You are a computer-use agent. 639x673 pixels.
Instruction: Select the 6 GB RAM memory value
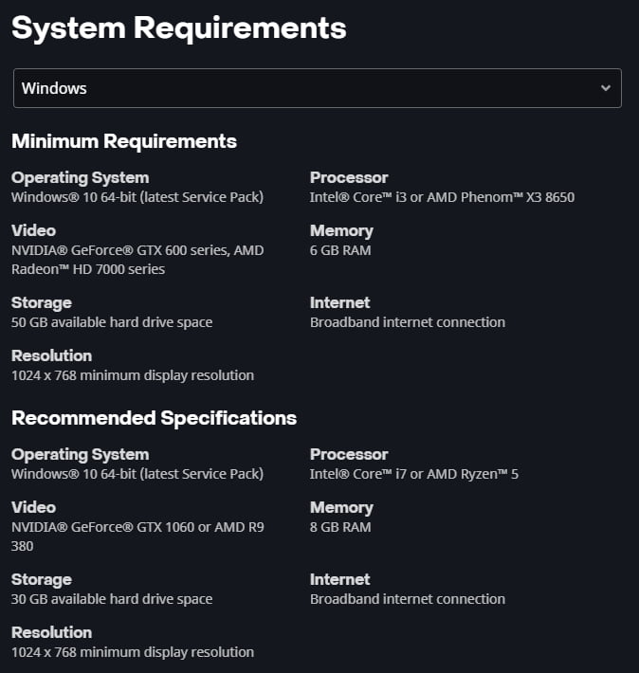pyautogui.click(x=340, y=250)
